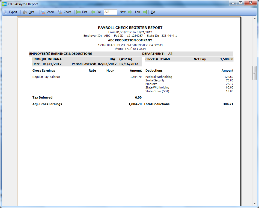Viewport: 259px width, 208px height.
Task: Jump to Last page of report
Action: (x=141, y=12)
